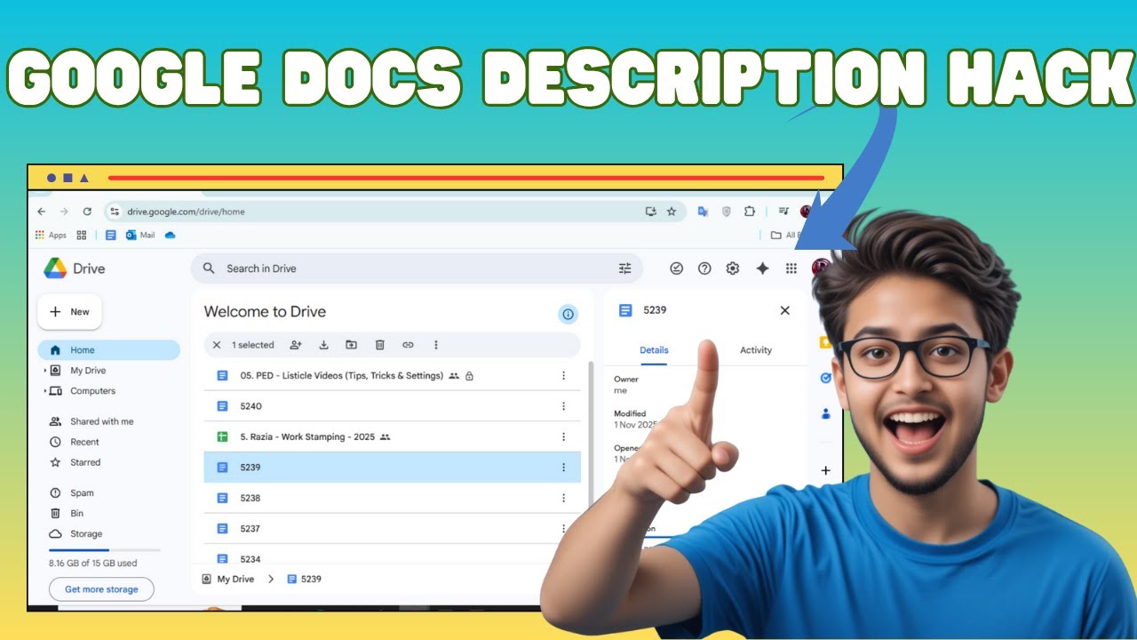Open Apps bookmark shortcut
This screenshot has width=1137, height=640.
[51, 236]
